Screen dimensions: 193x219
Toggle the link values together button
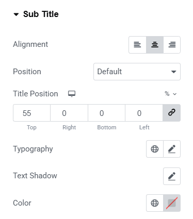pos(172,113)
